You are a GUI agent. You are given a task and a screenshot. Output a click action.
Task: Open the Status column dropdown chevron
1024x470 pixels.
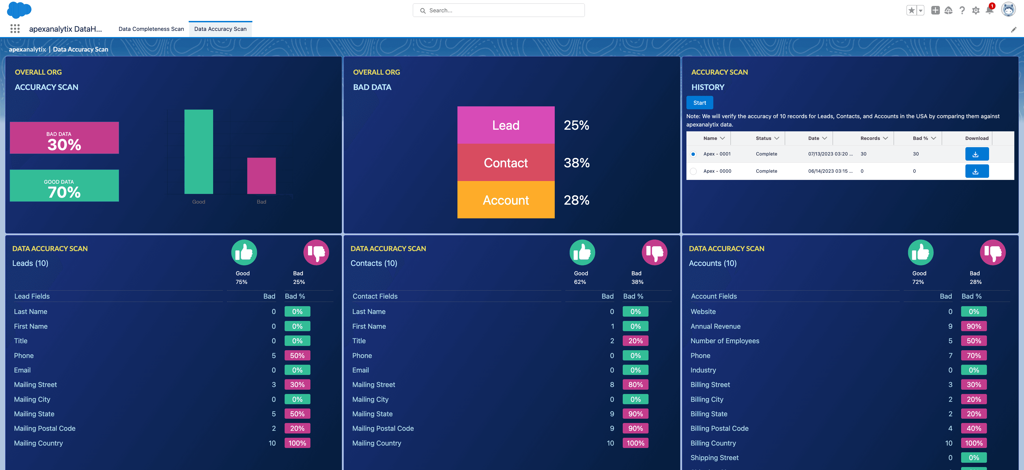pos(776,138)
